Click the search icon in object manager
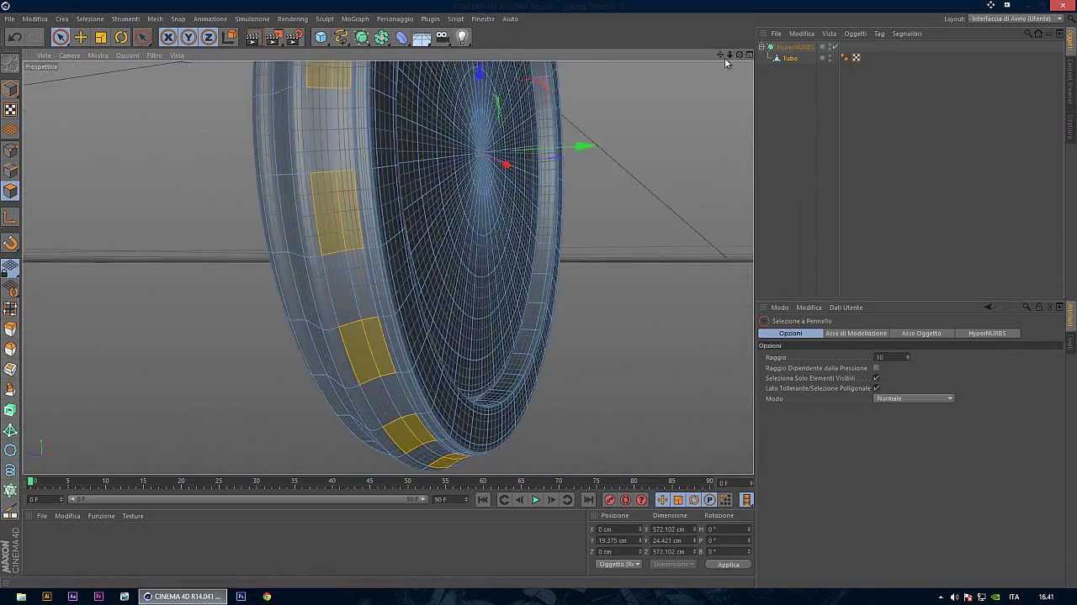The image size is (1077, 605). tap(1028, 34)
